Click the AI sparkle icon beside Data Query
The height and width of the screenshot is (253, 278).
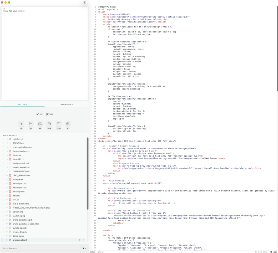pyautogui.click(x=83, y=248)
